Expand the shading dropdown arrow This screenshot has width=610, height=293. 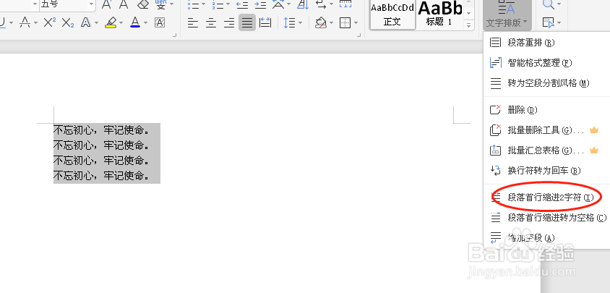point(331,23)
